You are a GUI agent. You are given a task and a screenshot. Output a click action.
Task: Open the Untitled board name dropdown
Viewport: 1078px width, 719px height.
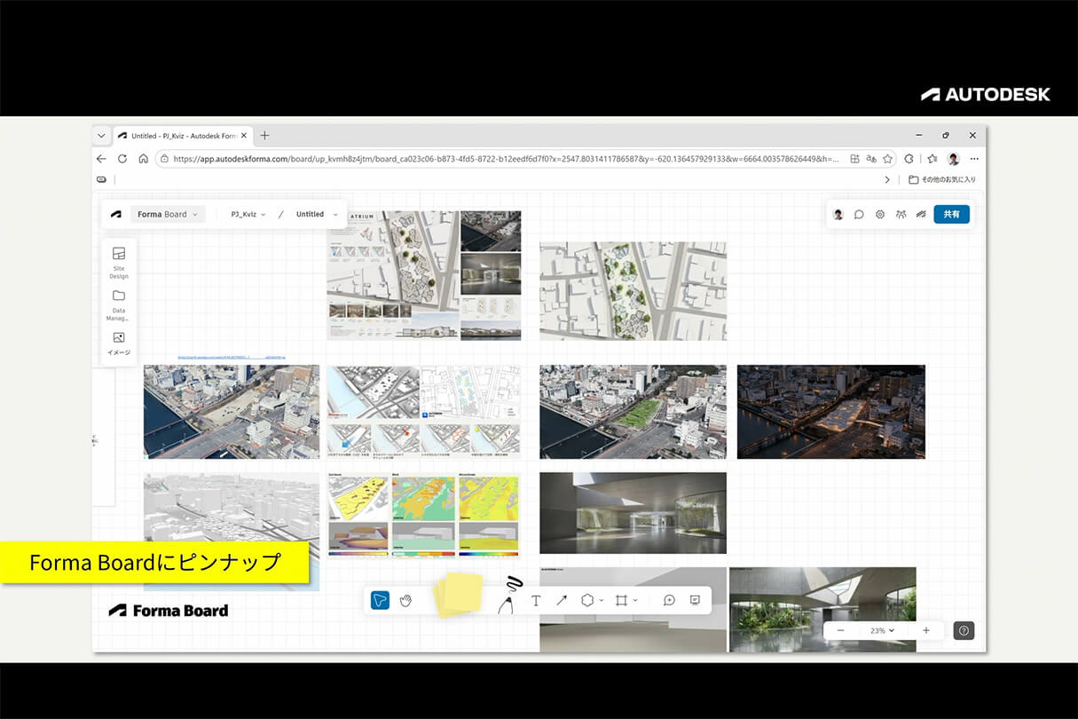[x=317, y=214]
